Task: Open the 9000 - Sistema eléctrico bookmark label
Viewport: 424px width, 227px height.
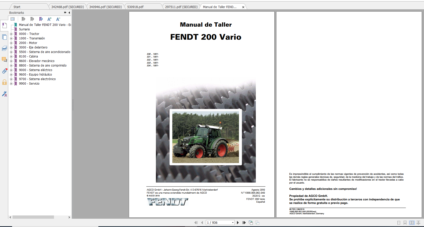Action: 36,70
